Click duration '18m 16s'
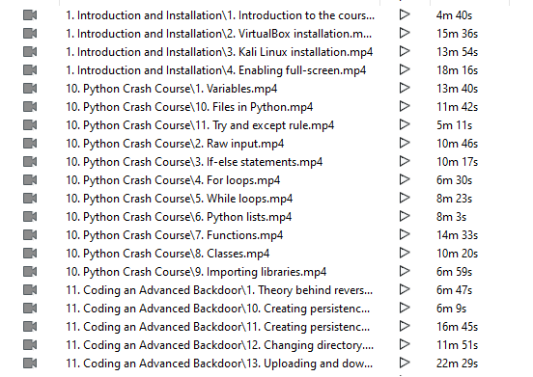533x377 pixels. [457, 70]
